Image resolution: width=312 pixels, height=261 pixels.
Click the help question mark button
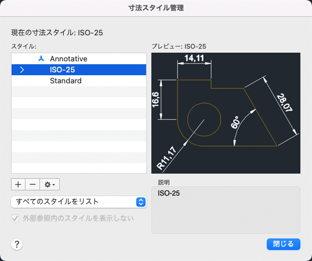pos(17,244)
